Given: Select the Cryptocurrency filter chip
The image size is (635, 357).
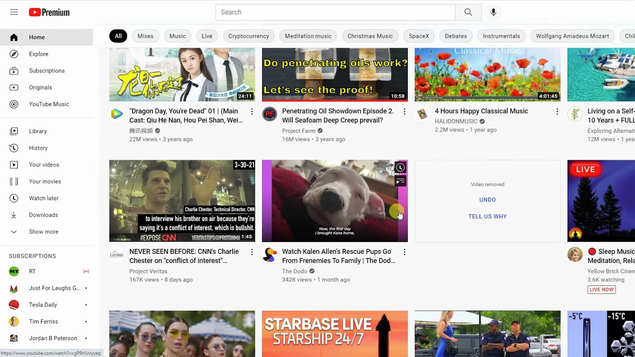Looking at the screenshot, I should point(249,36).
